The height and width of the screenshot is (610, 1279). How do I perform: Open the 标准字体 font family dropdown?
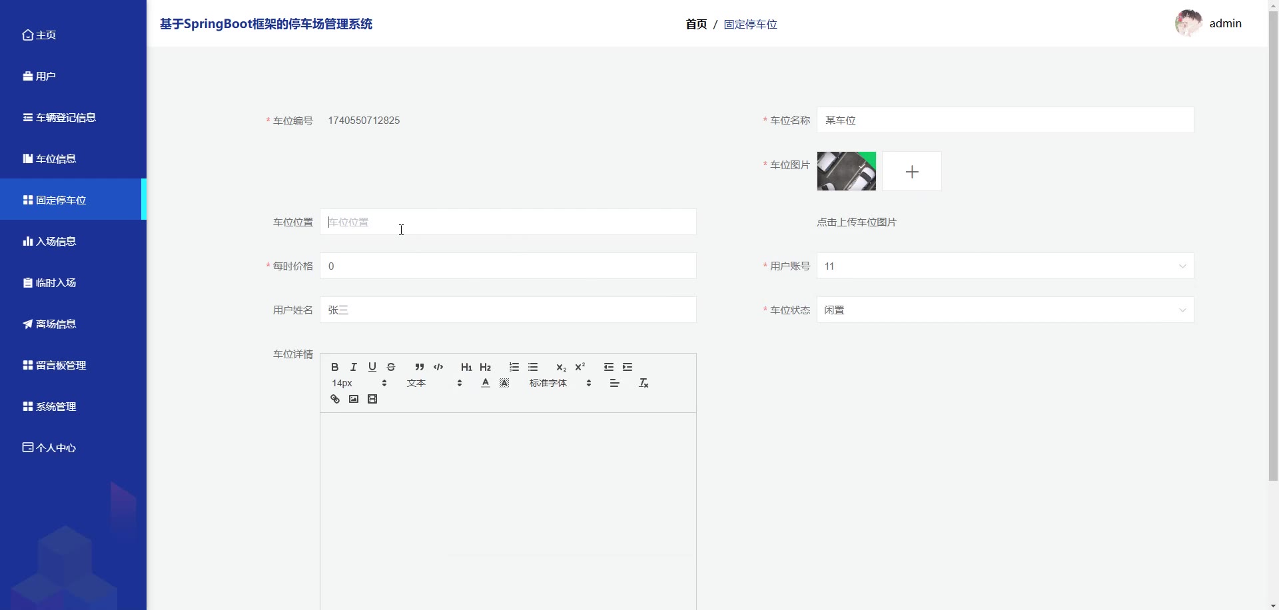pos(560,383)
